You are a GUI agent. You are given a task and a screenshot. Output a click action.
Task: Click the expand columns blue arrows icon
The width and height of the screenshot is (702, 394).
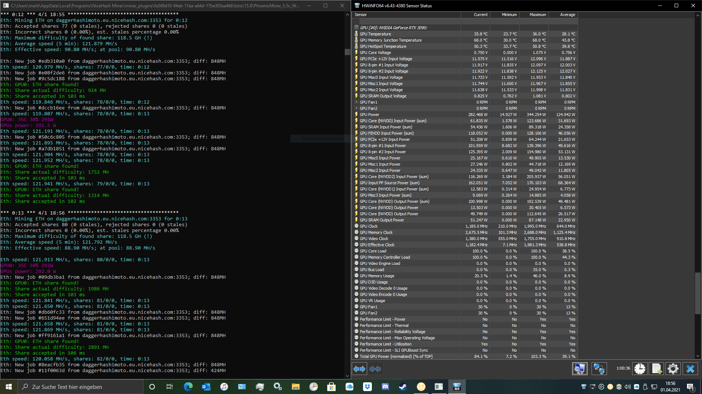pyautogui.click(x=359, y=369)
